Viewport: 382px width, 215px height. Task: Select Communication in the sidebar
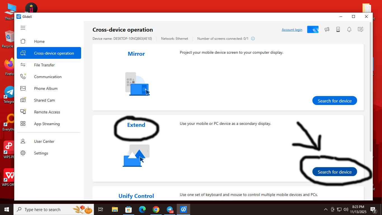(48, 77)
